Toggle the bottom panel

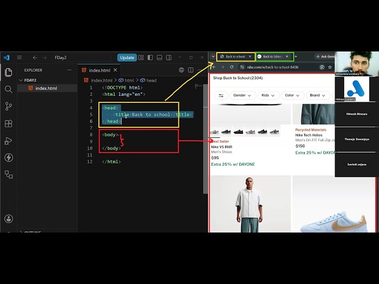159,57
